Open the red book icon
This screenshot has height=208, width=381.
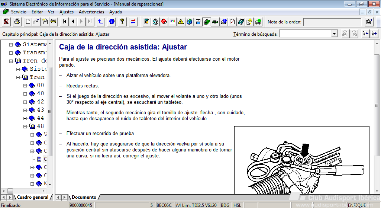tap(164, 22)
